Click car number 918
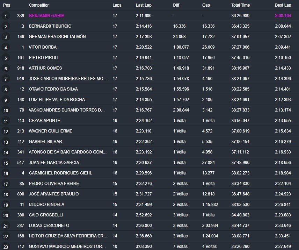This screenshot has height=250, width=299. [x=21, y=68]
